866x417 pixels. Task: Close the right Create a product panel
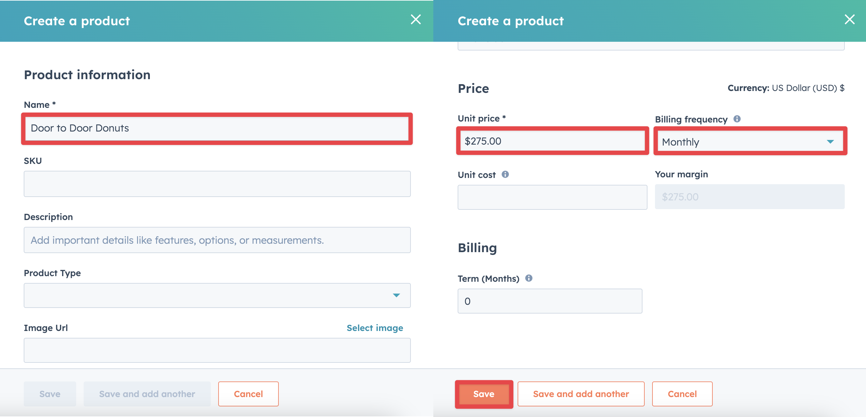click(849, 19)
